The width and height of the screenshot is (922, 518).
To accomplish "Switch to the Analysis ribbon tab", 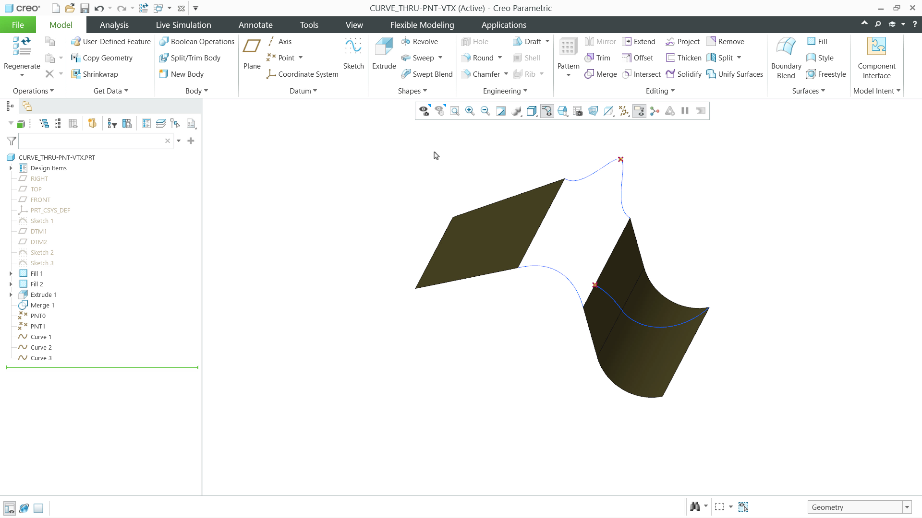I will pyautogui.click(x=114, y=25).
